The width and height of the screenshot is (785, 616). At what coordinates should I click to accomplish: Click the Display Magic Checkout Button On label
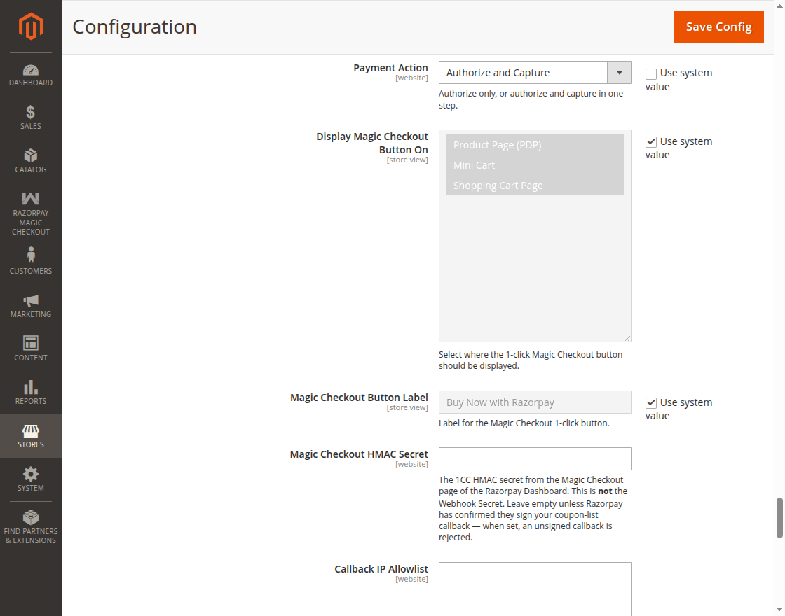pyautogui.click(x=372, y=143)
